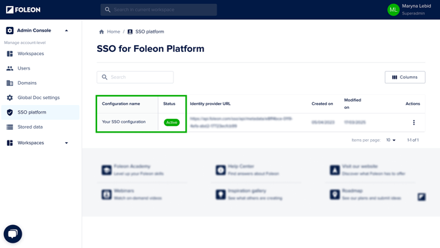This screenshot has width=440, height=248.
Task: Click the Visit our website icon
Action: (x=334, y=170)
